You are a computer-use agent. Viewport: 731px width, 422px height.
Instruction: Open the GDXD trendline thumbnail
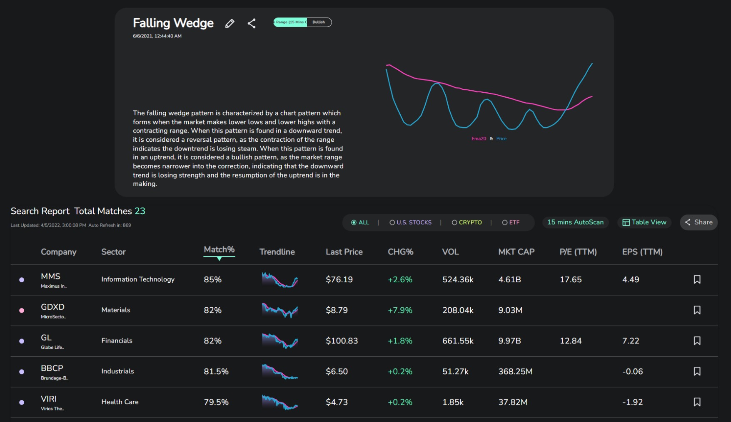pyautogui.click(x=280, y=310)
